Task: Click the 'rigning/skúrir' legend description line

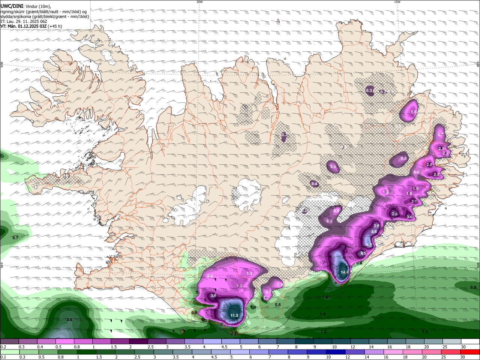Action: pos(44,12)
